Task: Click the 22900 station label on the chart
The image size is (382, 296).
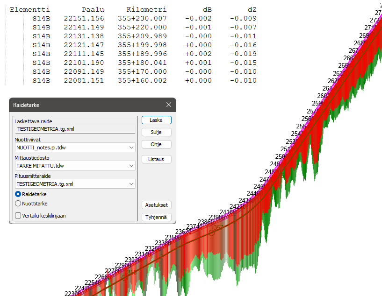Action: click(123, 265)
